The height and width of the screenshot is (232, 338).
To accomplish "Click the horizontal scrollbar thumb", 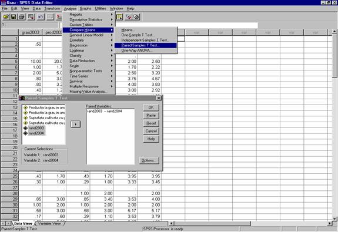I will 213,224.
